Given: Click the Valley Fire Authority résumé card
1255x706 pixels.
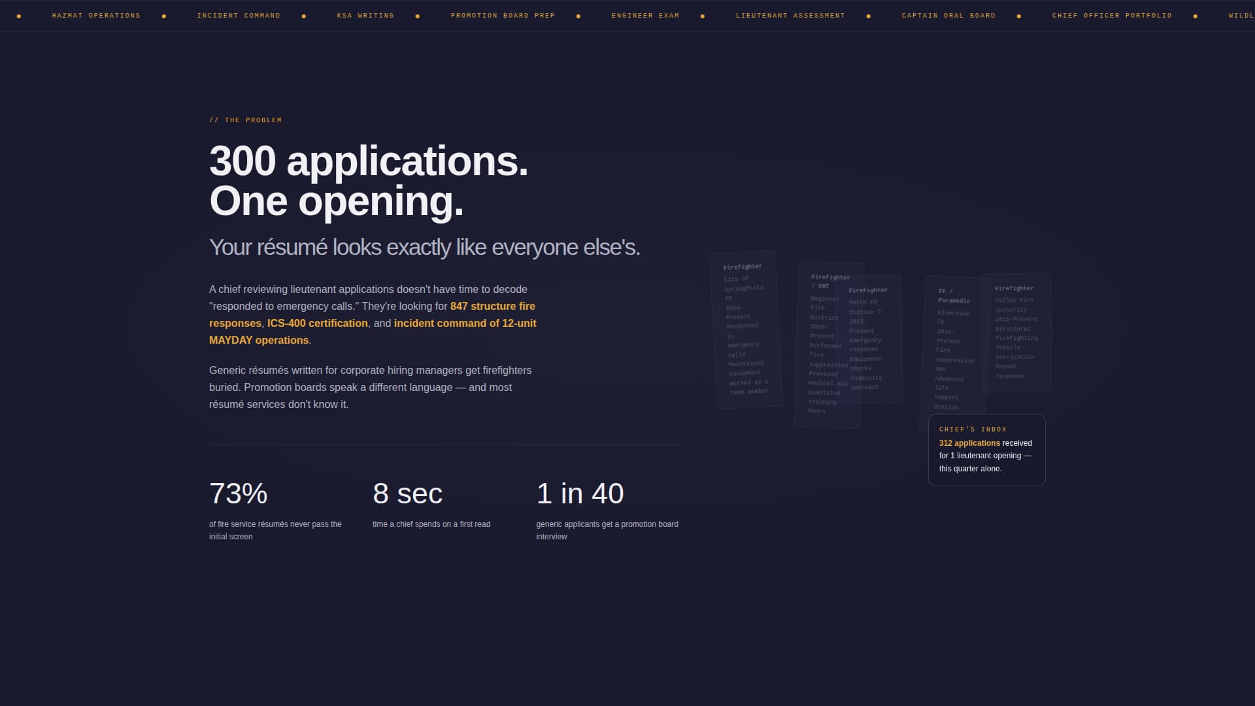Looking at the screenshot, I should [1016, 333].
